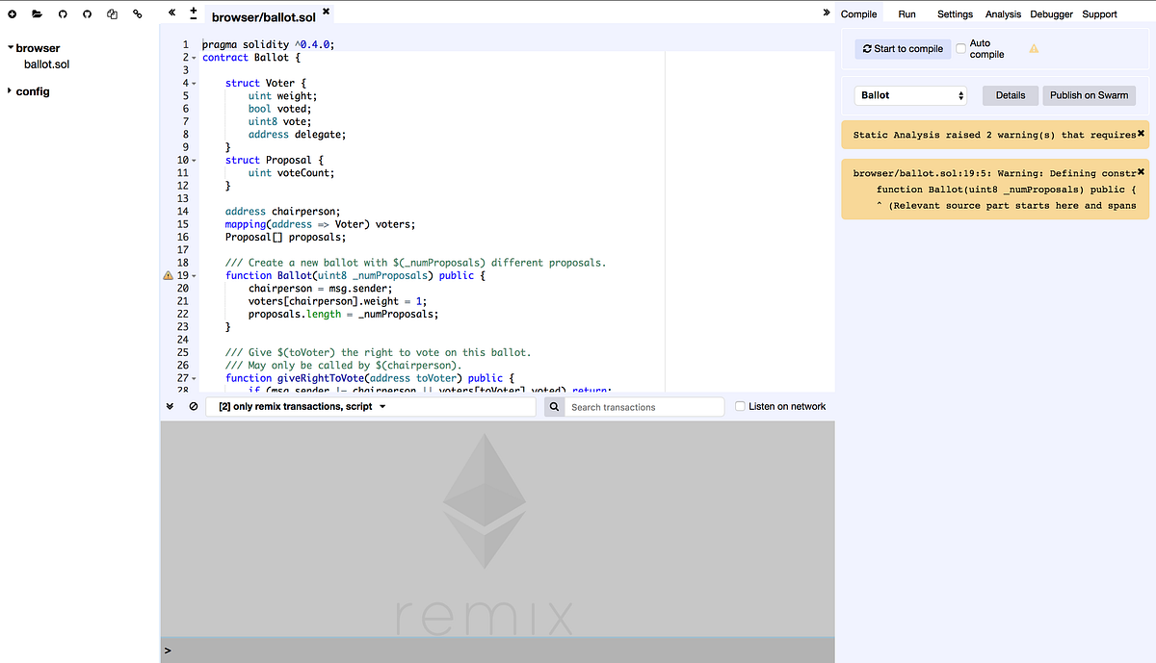1156x663 pixels.
Task: Click the Details button
Action: 1011,95
